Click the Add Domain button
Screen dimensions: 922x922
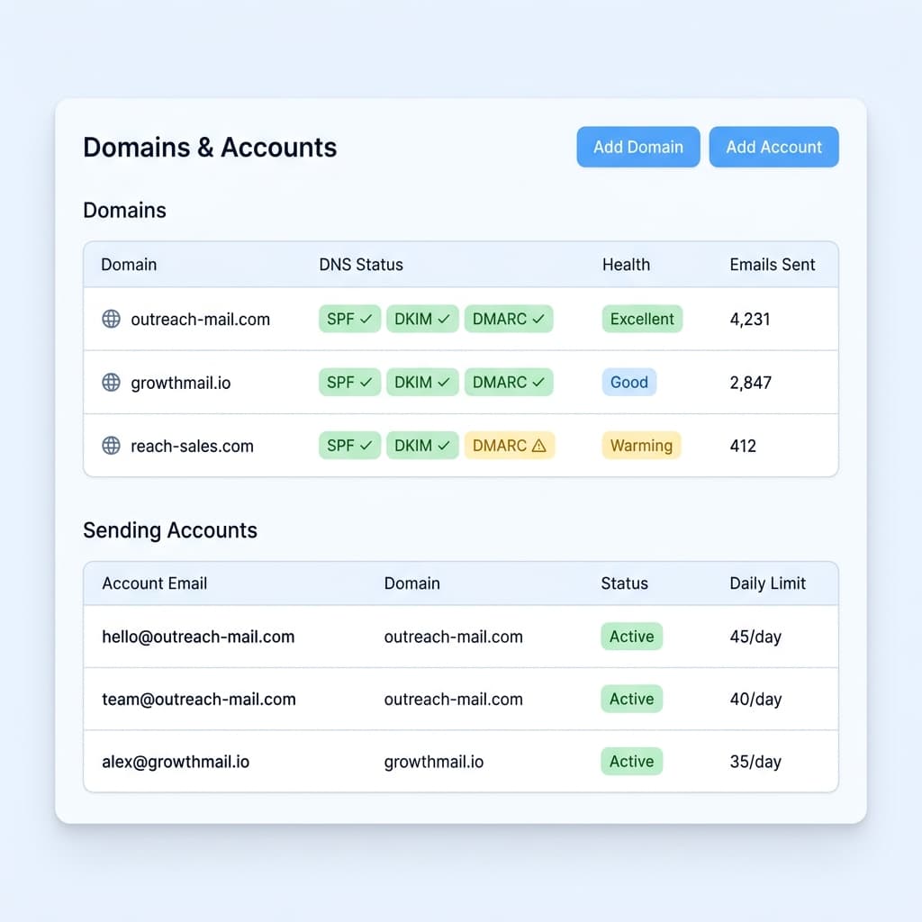click(x=637, y=147)
